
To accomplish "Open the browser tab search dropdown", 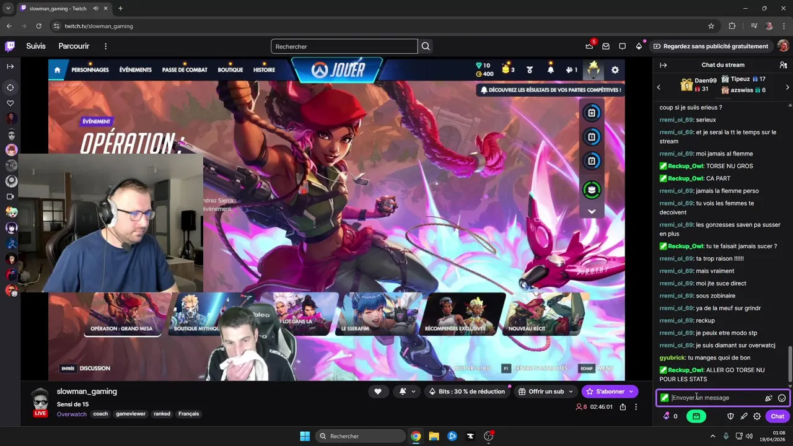I will click(8, 9).
